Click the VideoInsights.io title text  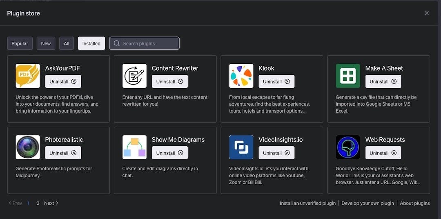pyautogui.click(x=281, y=140)
